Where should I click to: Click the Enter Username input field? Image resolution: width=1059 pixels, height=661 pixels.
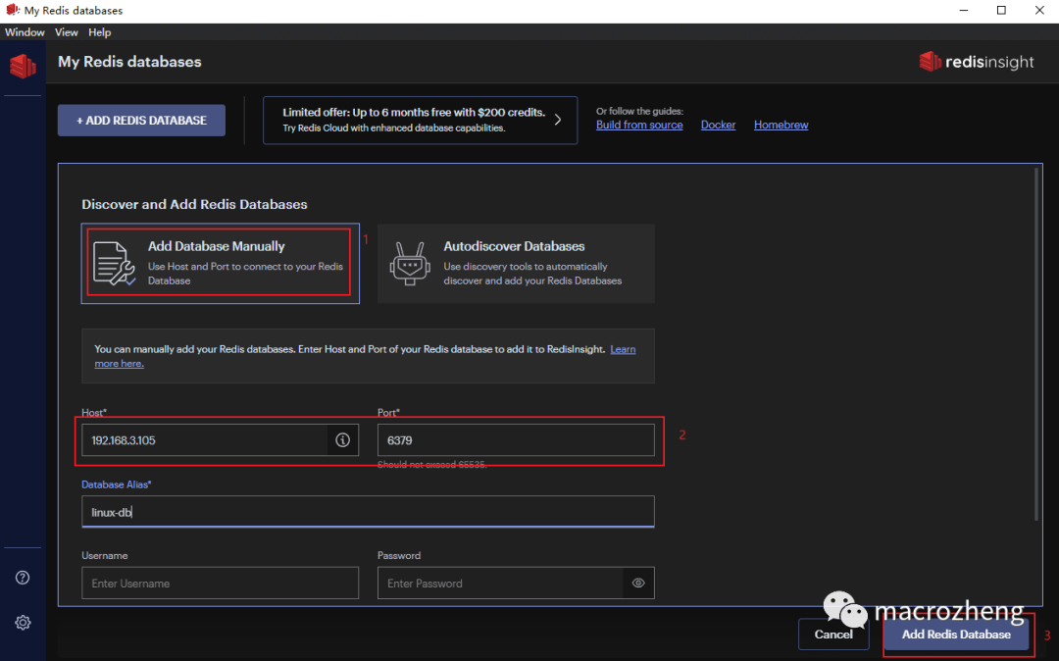click(x=221, y=583)
